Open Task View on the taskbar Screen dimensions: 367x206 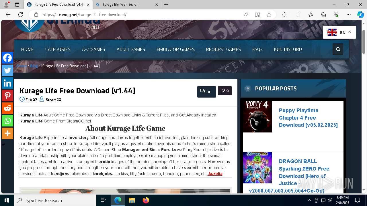coord(103,200)
